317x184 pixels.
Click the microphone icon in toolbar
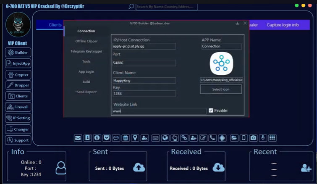click(x=263, y=138)
